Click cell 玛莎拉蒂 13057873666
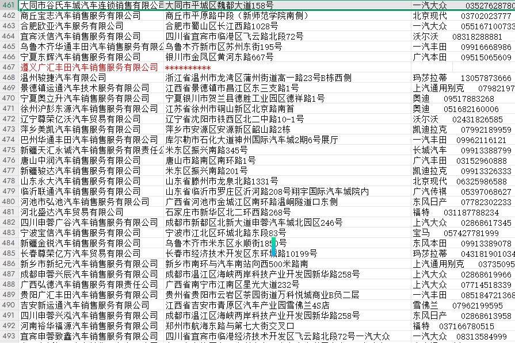Screen dimensions: 515x343 pos(463,78)
